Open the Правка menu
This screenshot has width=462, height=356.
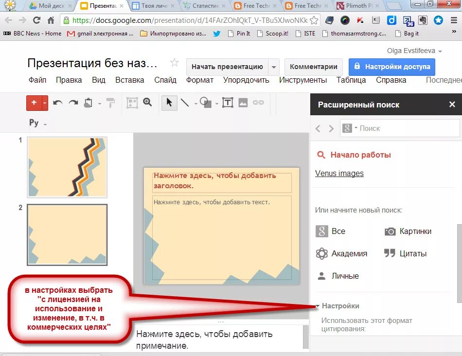[69, 80]
